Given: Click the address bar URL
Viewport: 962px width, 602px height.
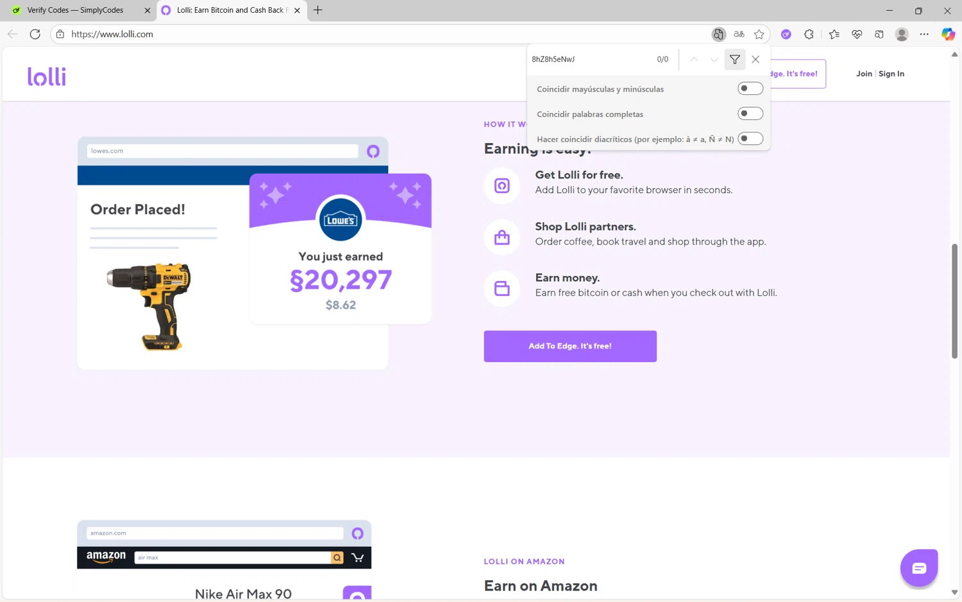Looking at the screenshot, I should coord(112,34).
